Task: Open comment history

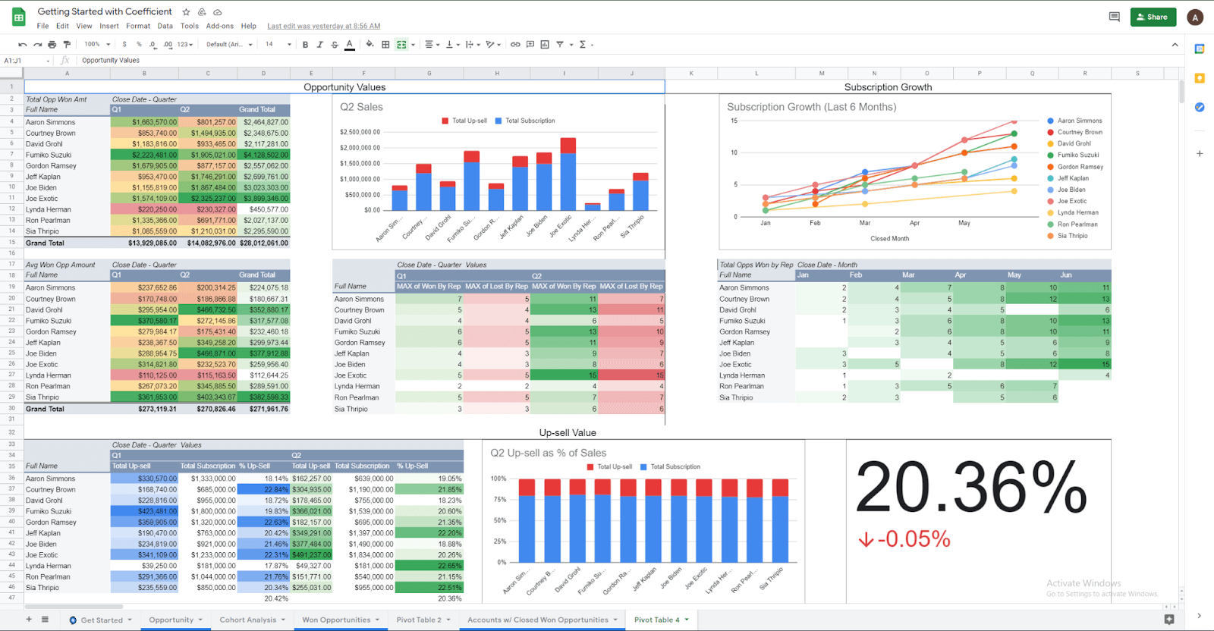Action: 1115,17
